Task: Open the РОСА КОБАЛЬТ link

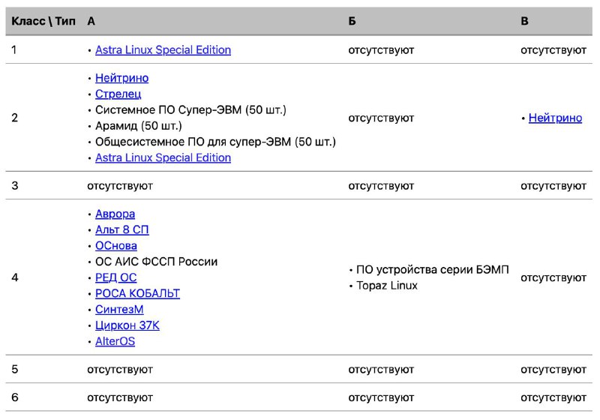Action: 137,293
